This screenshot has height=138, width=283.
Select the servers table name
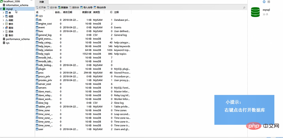click(43, 88)
